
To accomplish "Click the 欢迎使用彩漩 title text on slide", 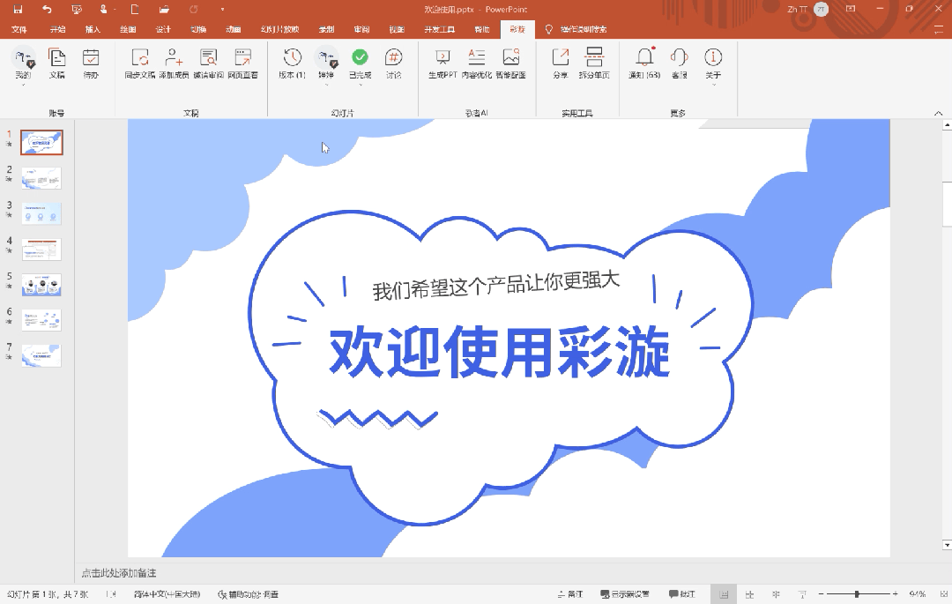I will tap(499, 352).
